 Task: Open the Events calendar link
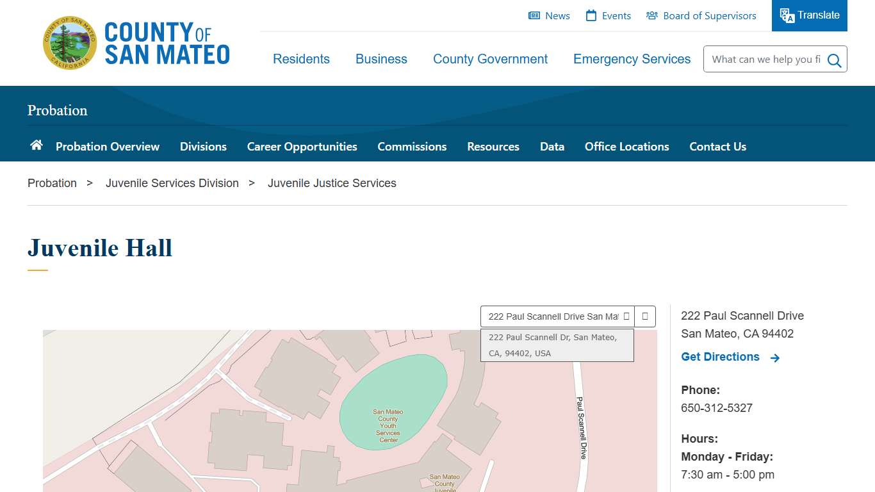[x=609, y=16]
